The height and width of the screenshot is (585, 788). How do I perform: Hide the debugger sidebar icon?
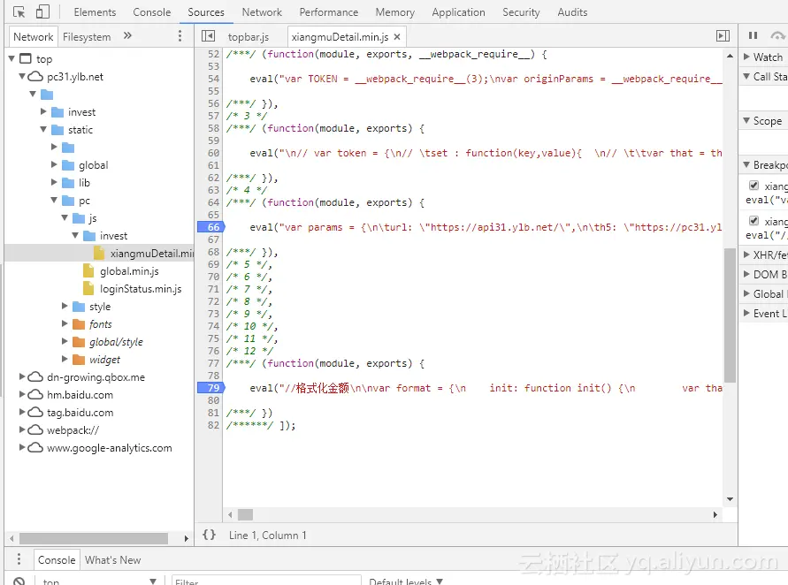click(723, 35)
